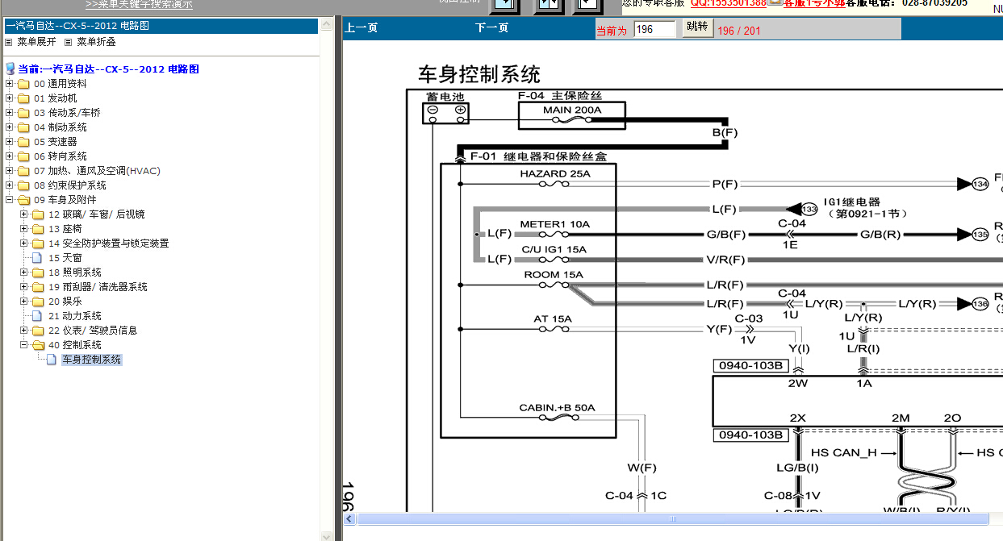This screenshot has height=541, width=1003.
Task: Click the 00 通用资料 label
Action: (x=61, y=84)
